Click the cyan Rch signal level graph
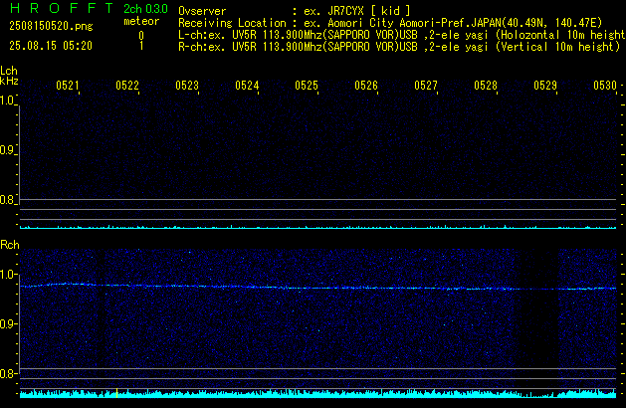Viewport: 626px width, 408px height. [318, 393]
